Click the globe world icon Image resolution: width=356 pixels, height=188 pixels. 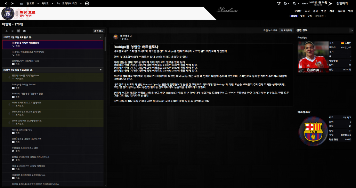pos(286,3)
